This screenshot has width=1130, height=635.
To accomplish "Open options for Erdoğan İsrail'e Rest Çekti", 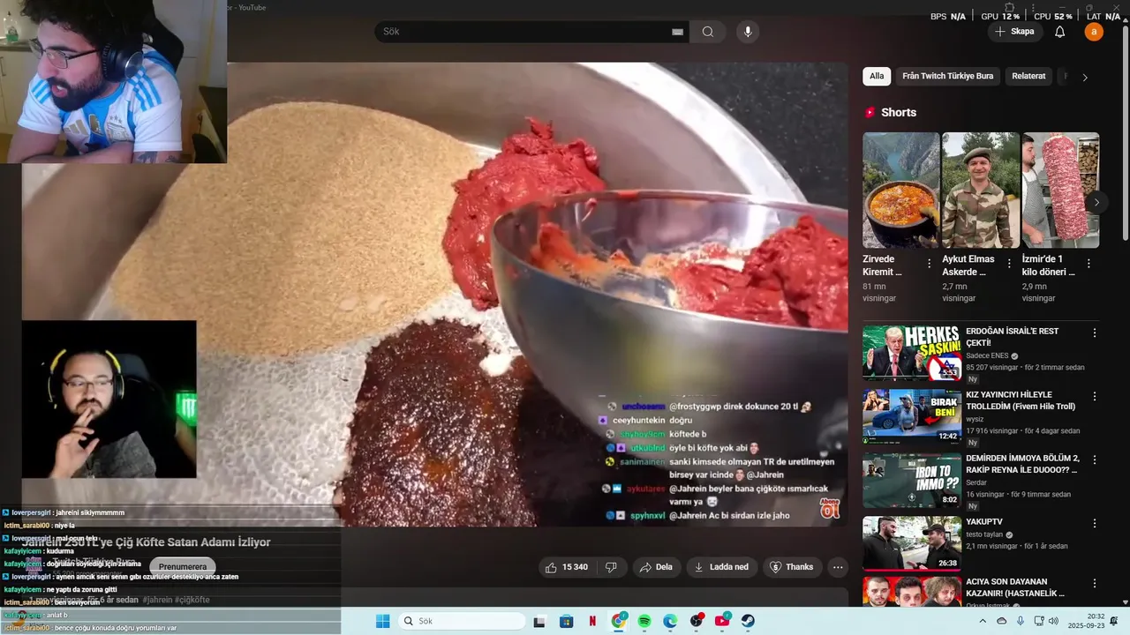I will [x=1095, y=333].
